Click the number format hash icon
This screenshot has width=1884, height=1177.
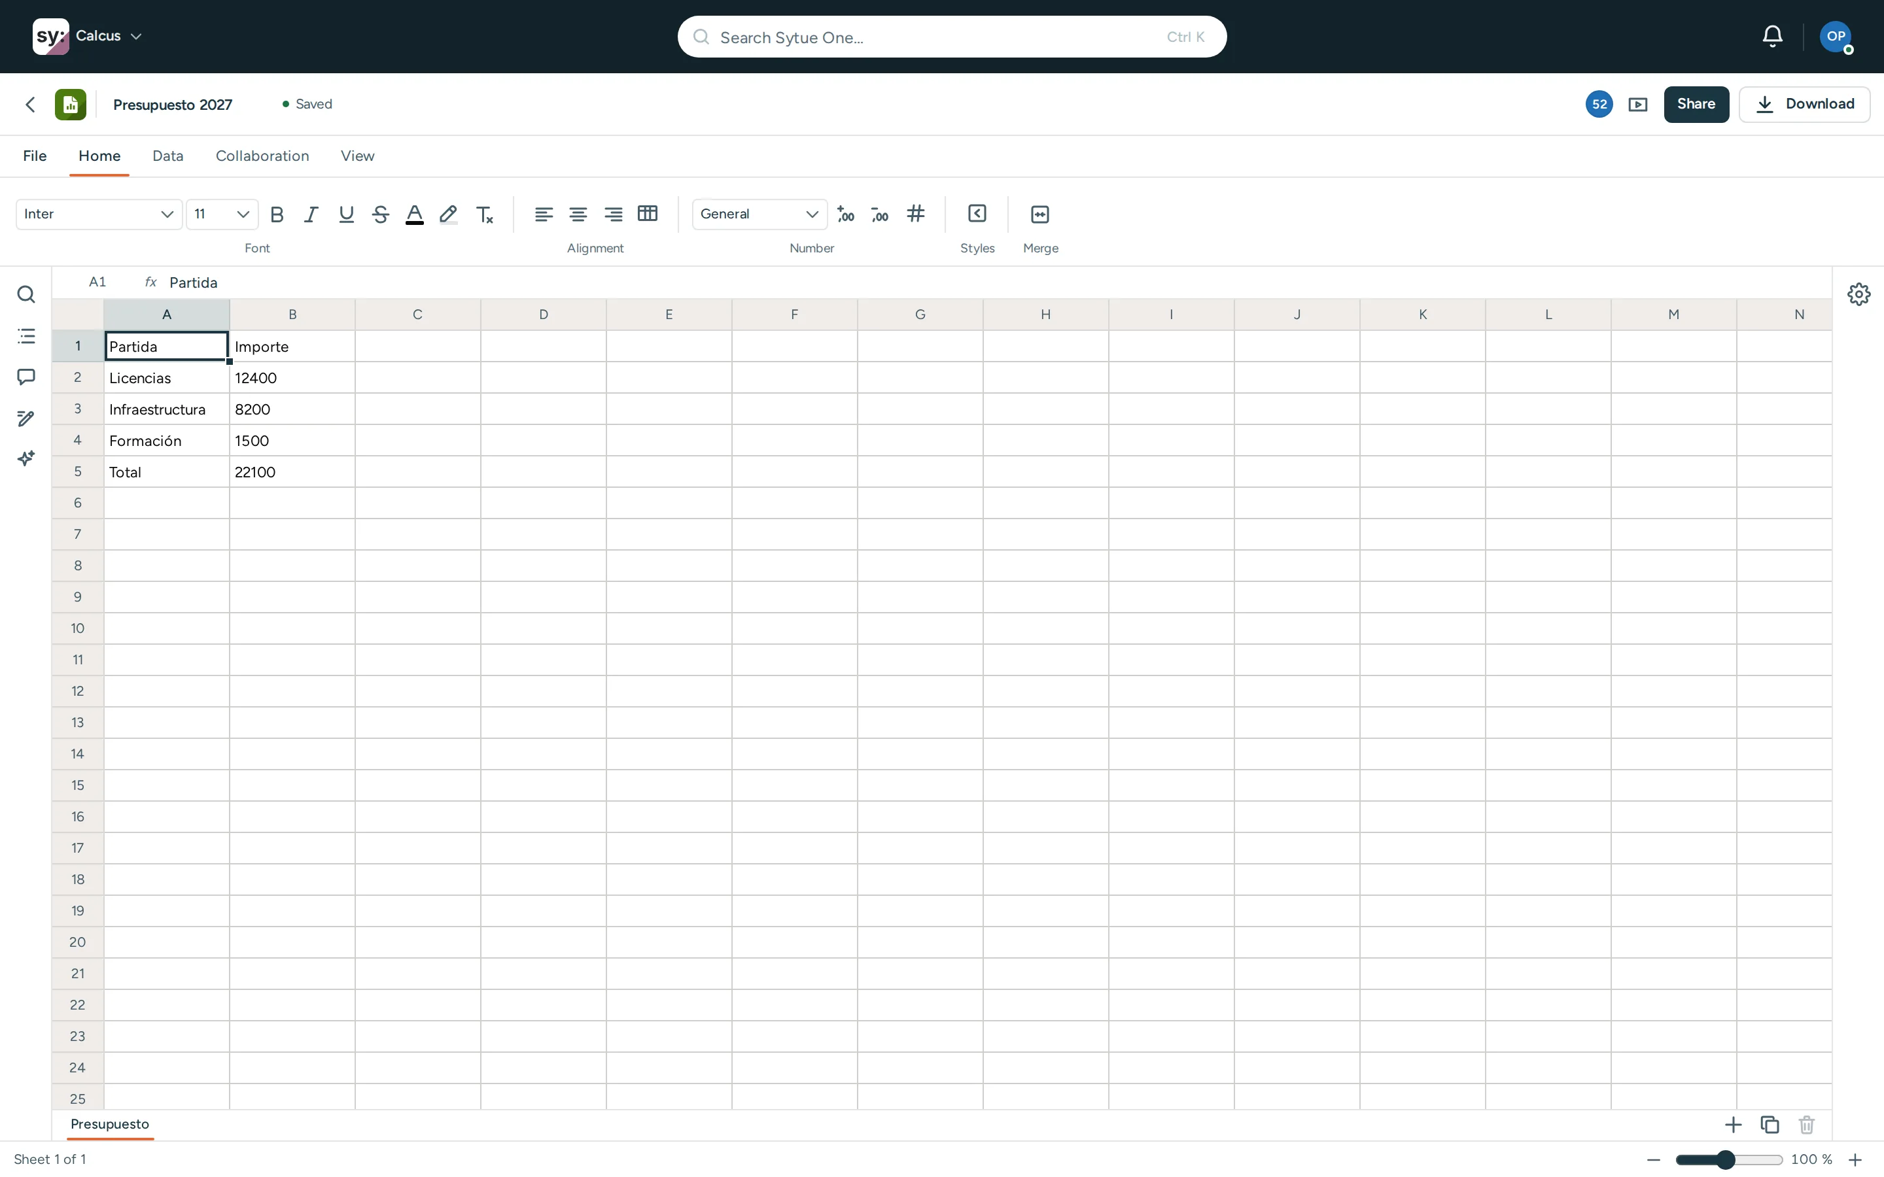click(x=916, y=213)
